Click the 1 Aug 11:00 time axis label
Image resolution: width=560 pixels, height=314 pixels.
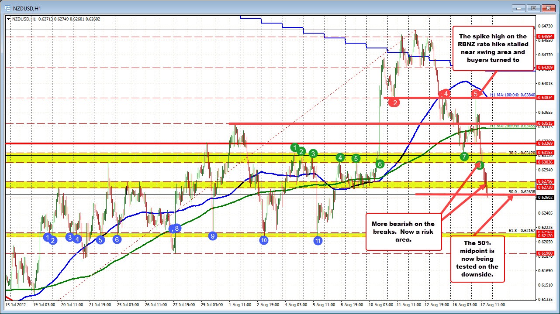point(240,304)
